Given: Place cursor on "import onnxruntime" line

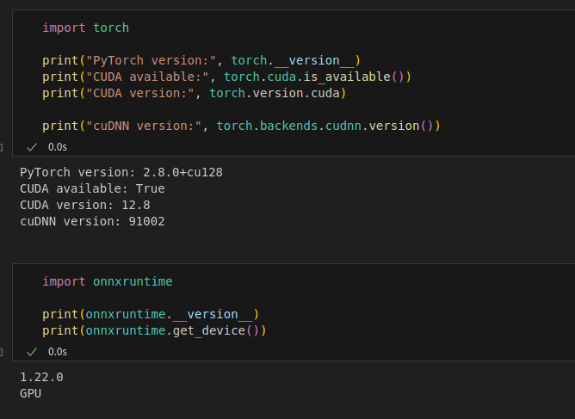Looking at the screenshot, I should pos(107,281).
